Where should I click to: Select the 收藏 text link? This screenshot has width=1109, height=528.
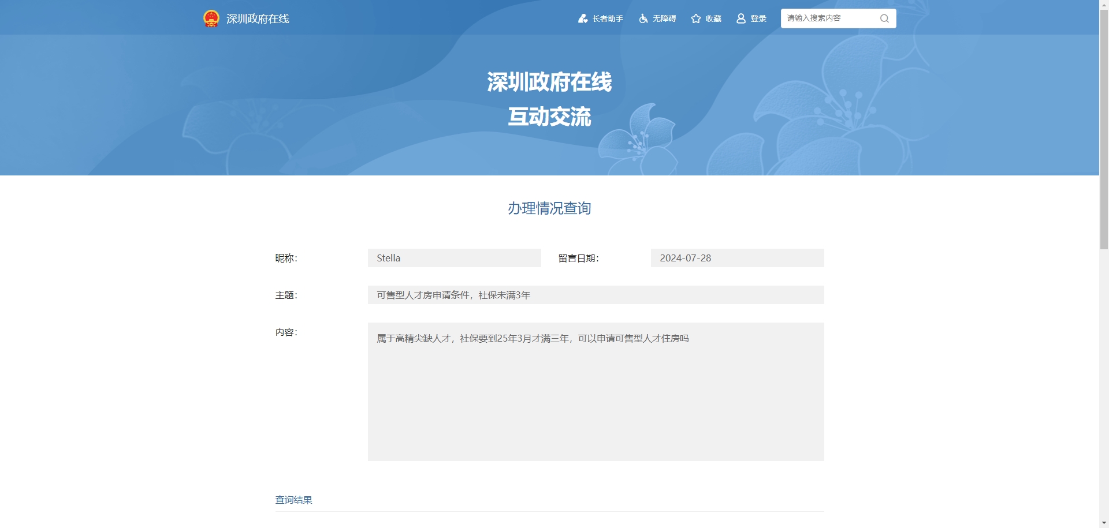[x=713, y=18]
